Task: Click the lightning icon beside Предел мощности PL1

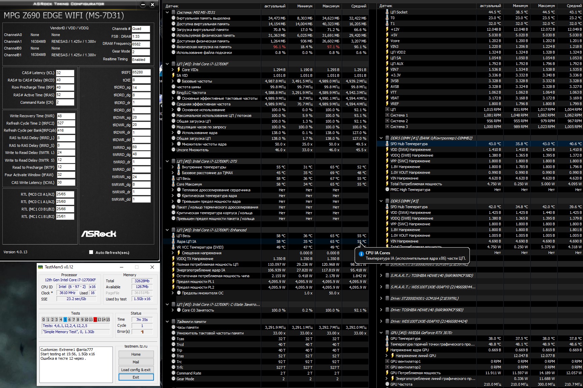Action: tap(173, 282)
